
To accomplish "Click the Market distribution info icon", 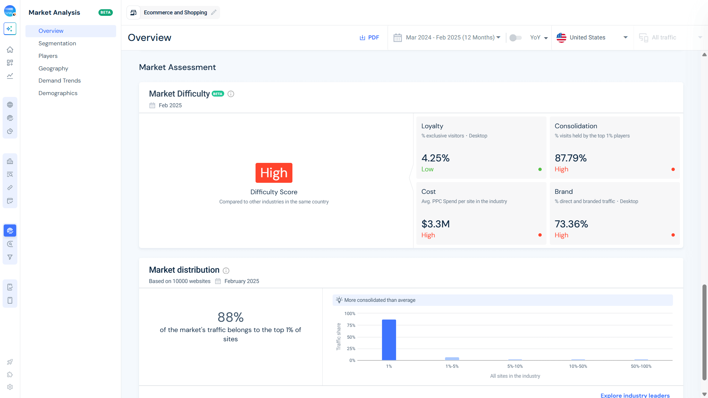I will pyautogui.click(x=226, y=270).
